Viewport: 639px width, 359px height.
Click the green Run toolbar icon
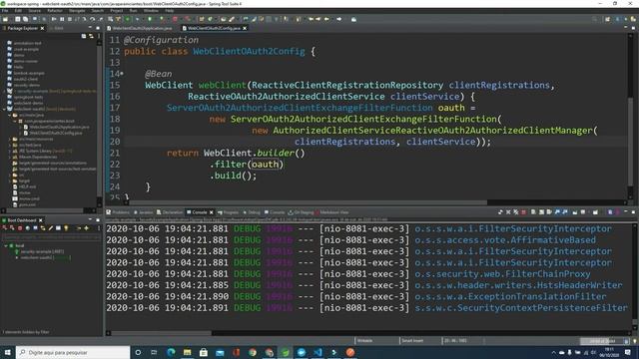point(150,19)
